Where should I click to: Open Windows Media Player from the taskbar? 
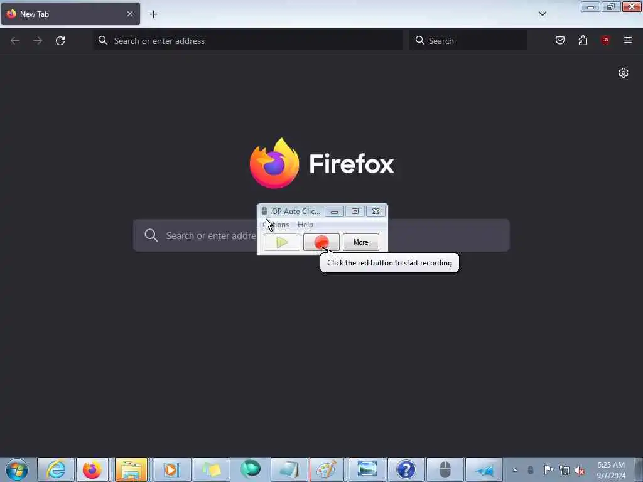coord(171,469)
